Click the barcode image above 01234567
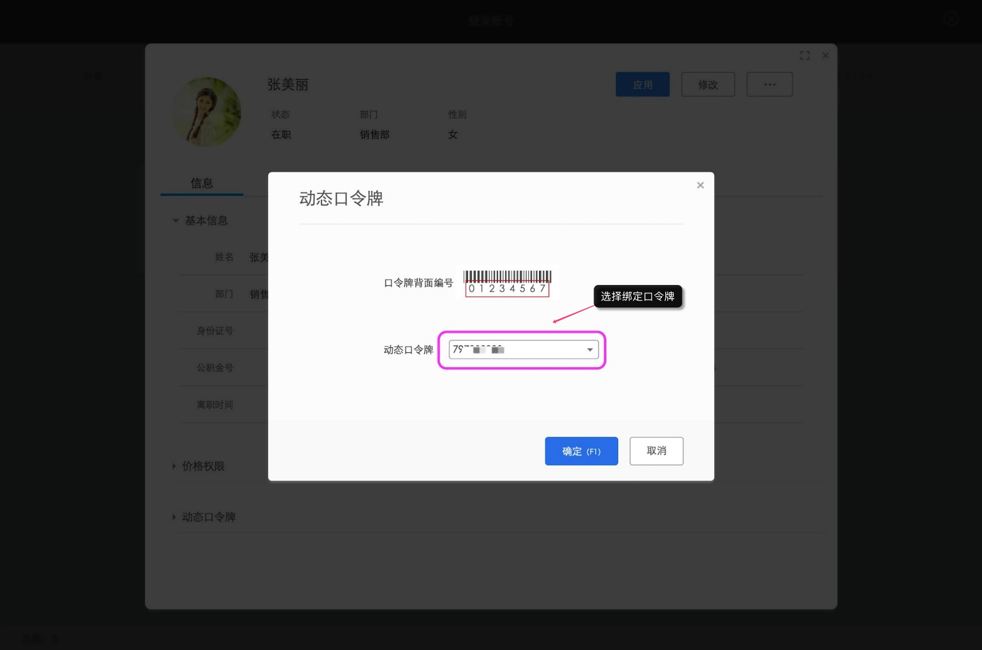982x650 pixels. point(507,274)
